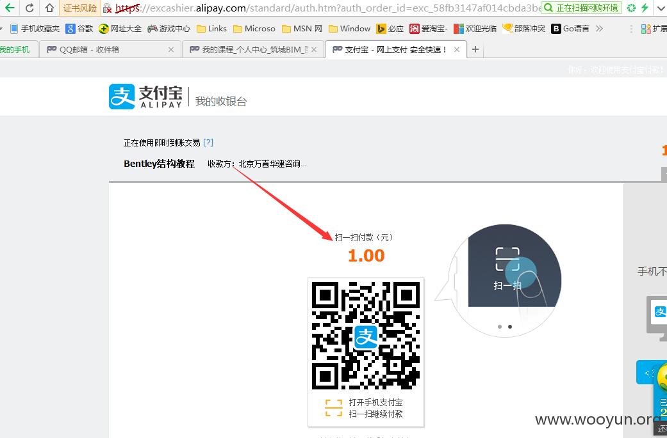
Task: Open the 游戏中心 bookmark
Action: (x=169, y=28)
